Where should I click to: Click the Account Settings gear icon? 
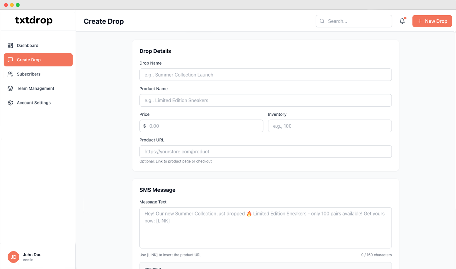[x=10, y=103]
